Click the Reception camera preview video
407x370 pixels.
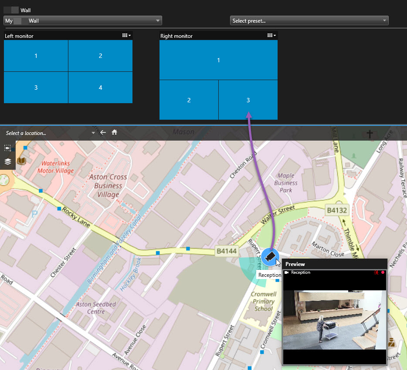334,320
